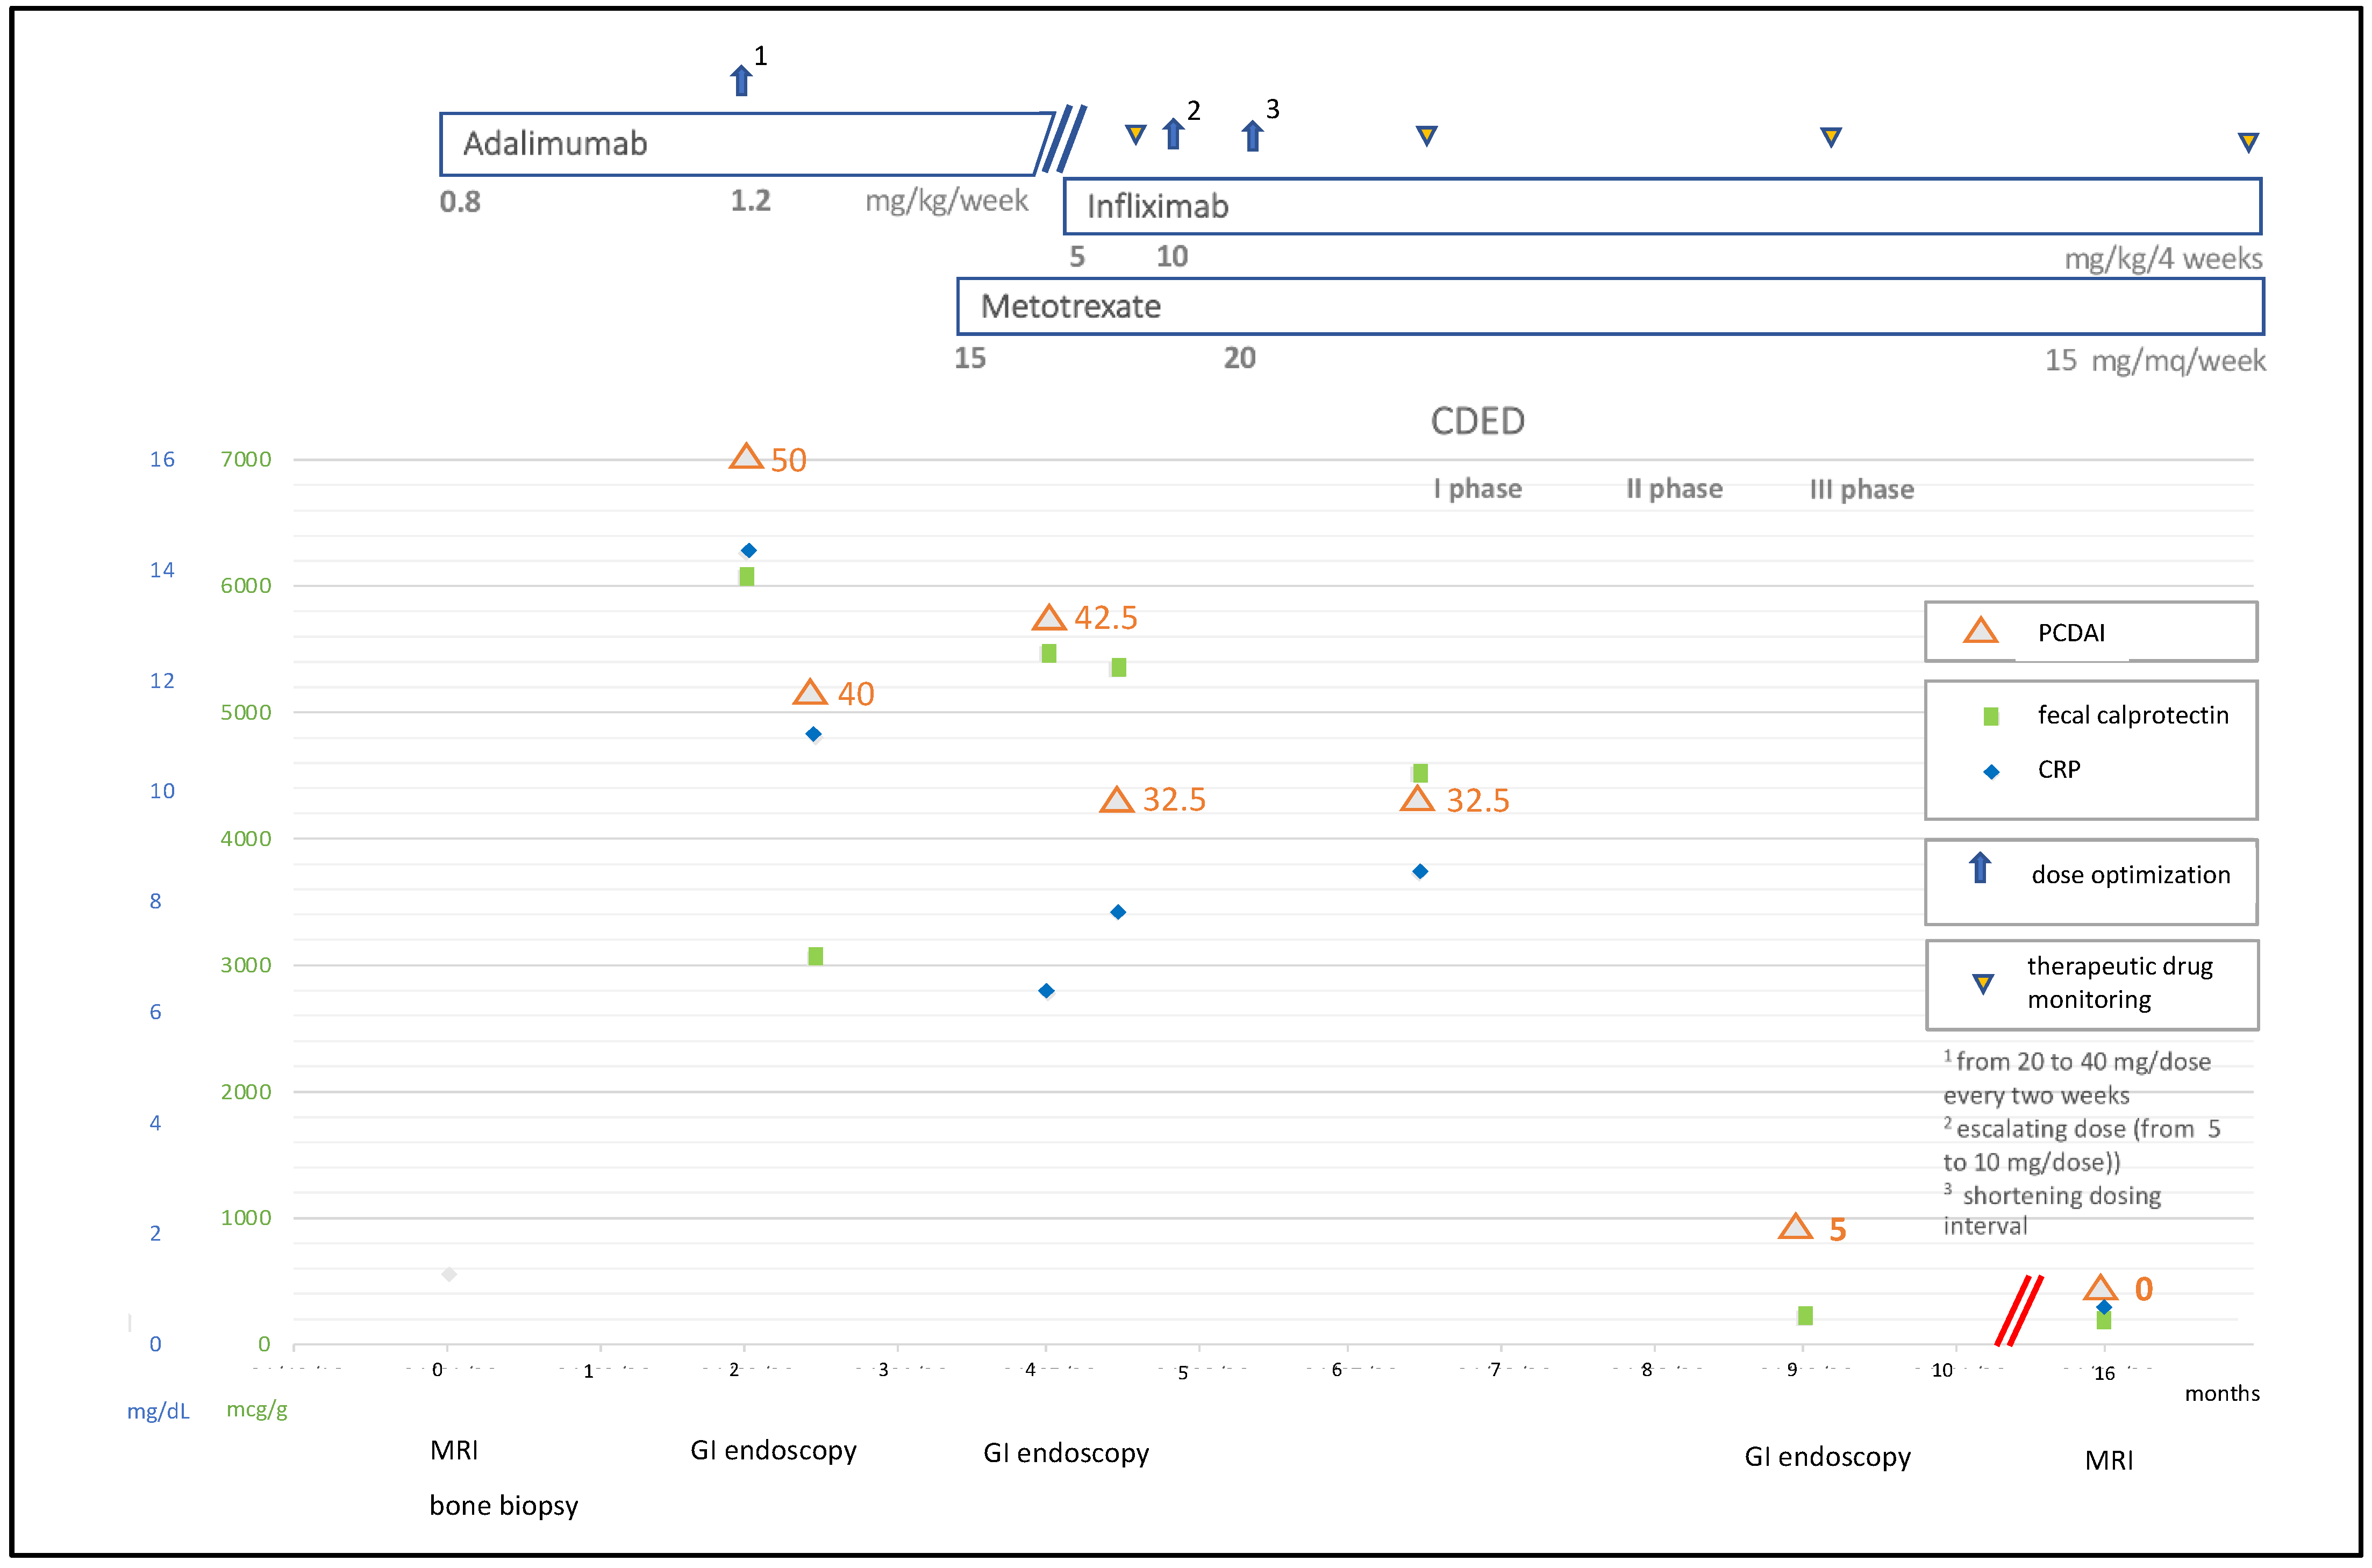Select the Adalimumab treatment bar
The image size is (2372, 1568).
click(745, 144)
